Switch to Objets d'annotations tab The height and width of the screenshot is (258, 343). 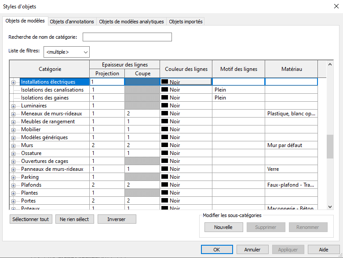coord(72,22)
